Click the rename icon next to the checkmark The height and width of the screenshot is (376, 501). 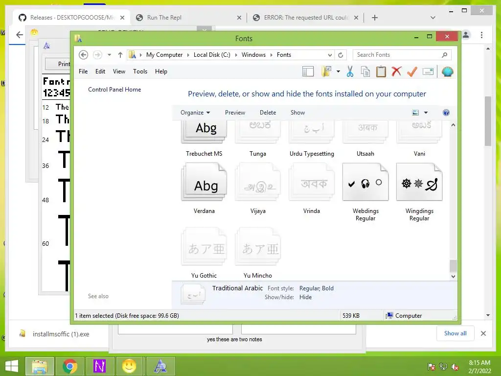[428, 71]
